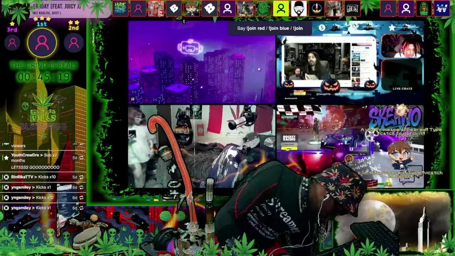
Task: Open the Halloween themed reaction stream panel
Action: click(350, 62)
